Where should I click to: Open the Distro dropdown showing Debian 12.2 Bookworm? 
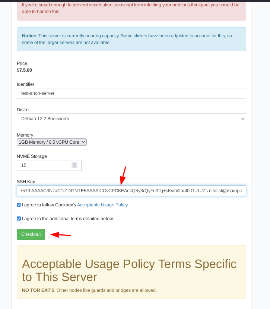point(131,119)
